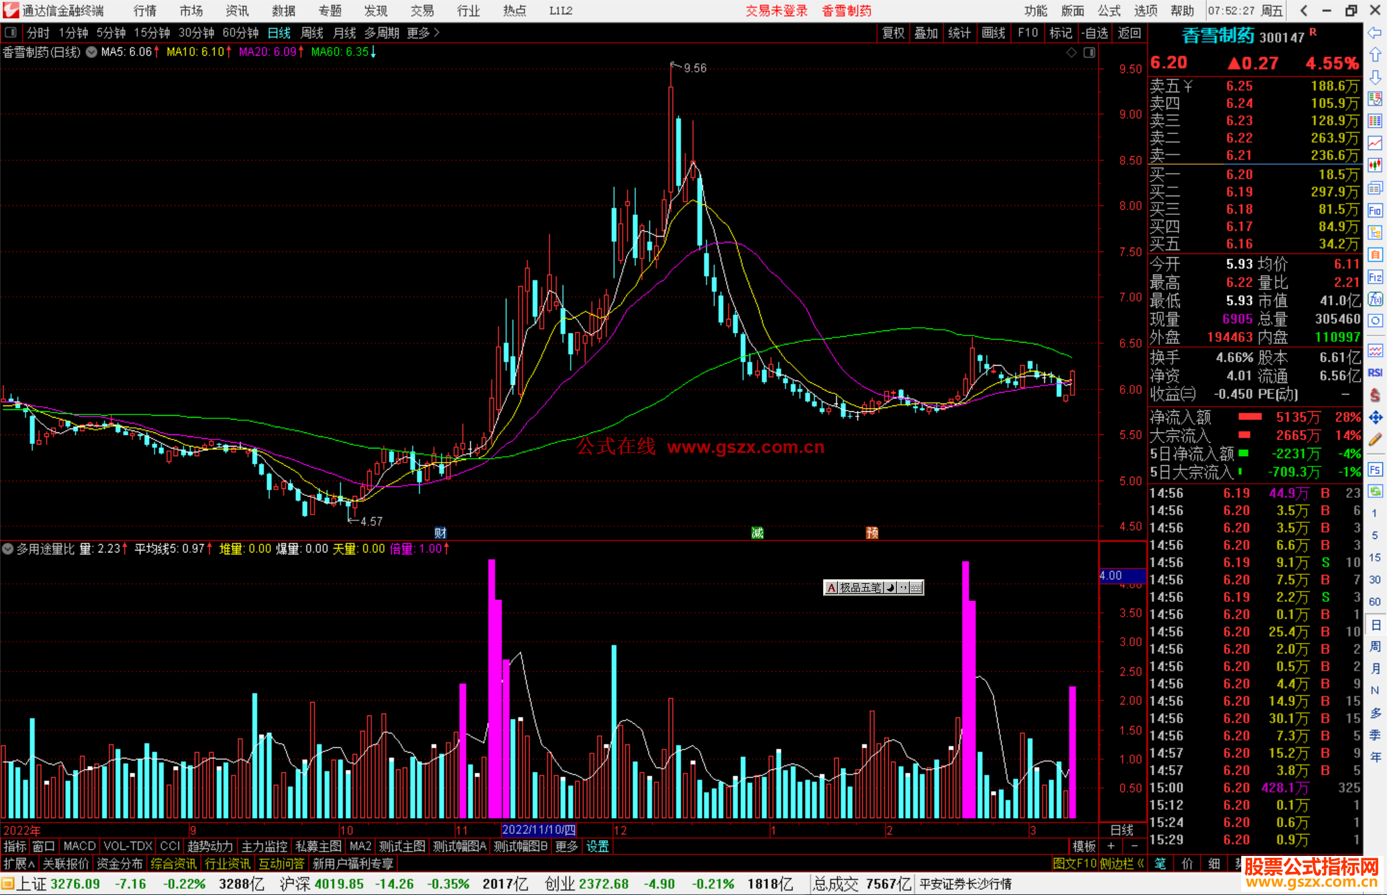The width and height of the screenshot is (1387, 895).
Task: Open the f(x) formula icon in the sidebar
Action: pos(1375,299)
